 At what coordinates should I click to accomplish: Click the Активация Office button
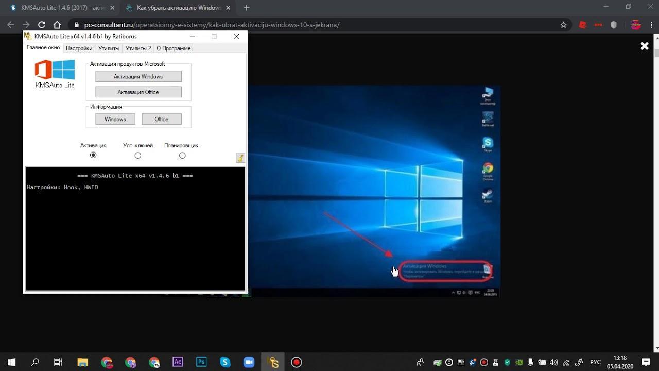[x=138, y=92]
